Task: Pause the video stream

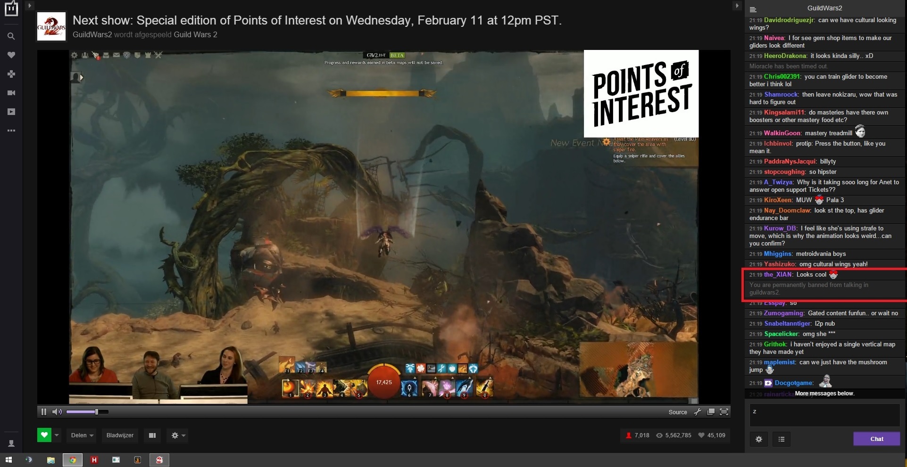Action: coord(44,412)
